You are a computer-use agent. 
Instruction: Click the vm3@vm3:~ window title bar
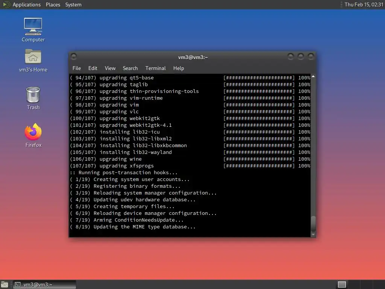193,57
